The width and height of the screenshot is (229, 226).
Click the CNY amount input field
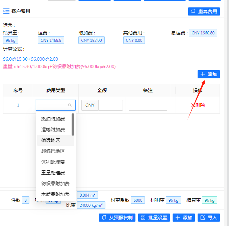110,105
